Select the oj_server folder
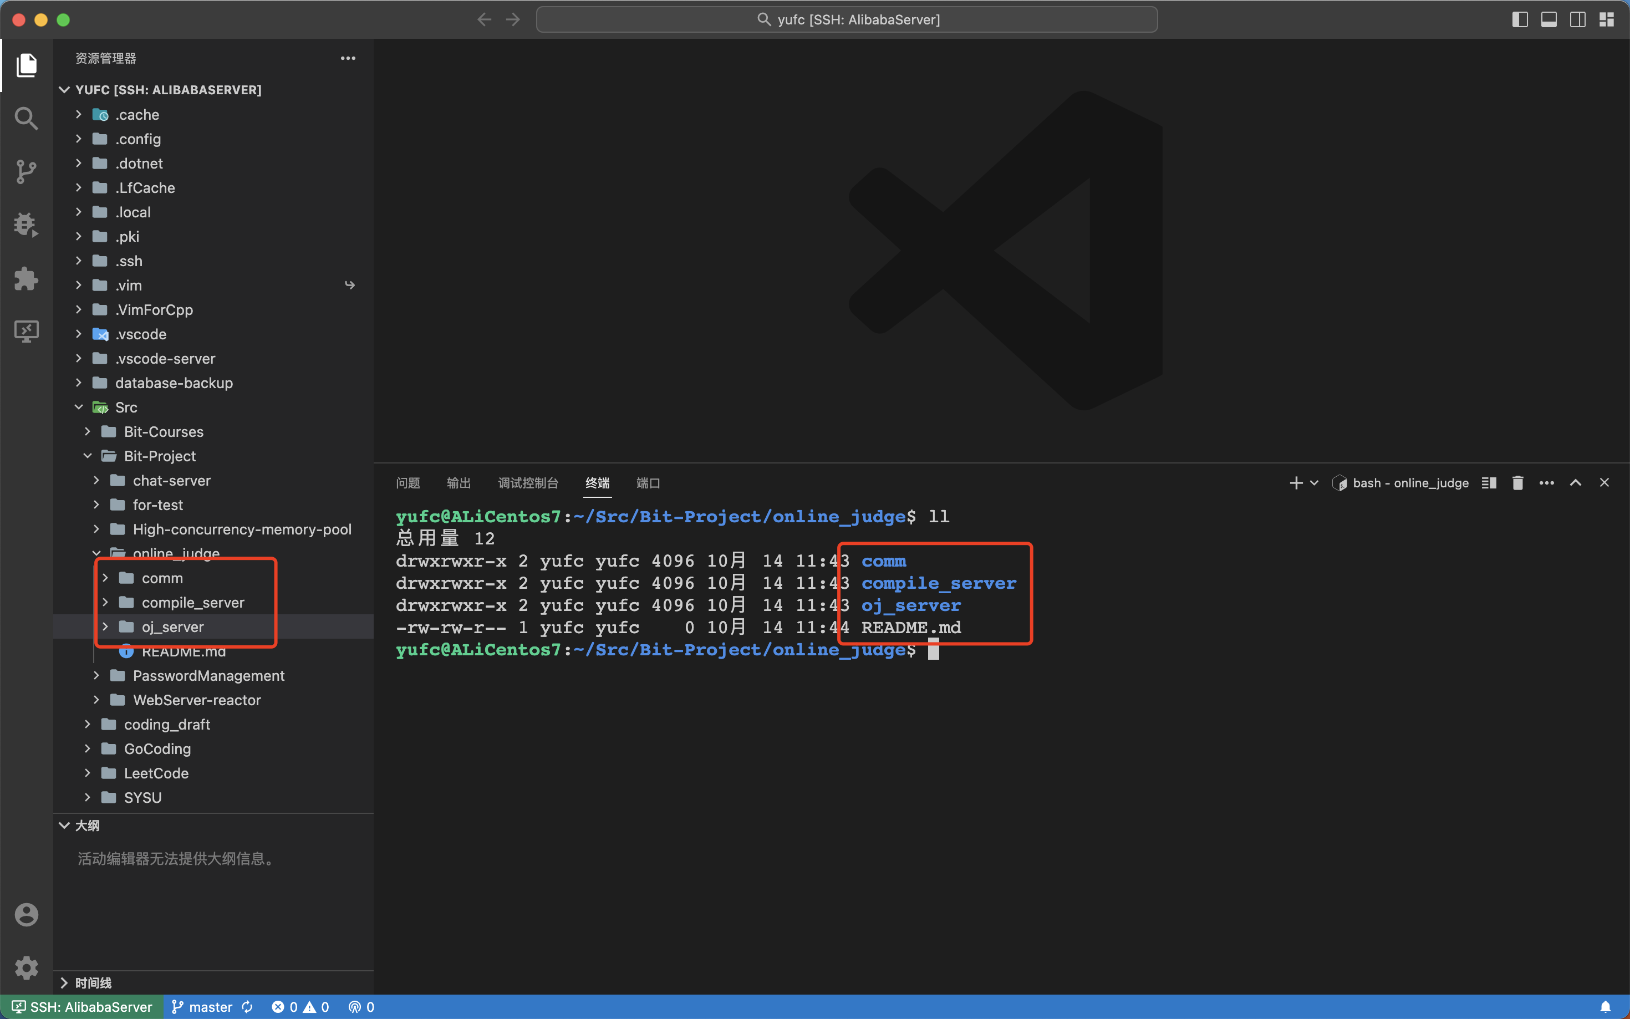Screen dimensions: 1630x1019 click(213, 627)
